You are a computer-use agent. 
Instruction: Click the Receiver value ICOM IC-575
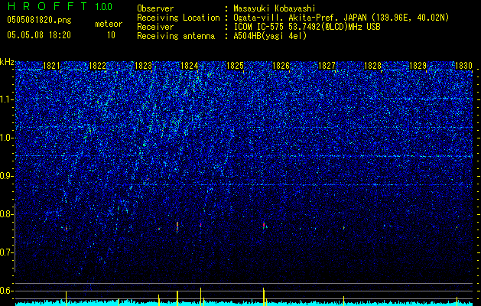coord(260,27)
